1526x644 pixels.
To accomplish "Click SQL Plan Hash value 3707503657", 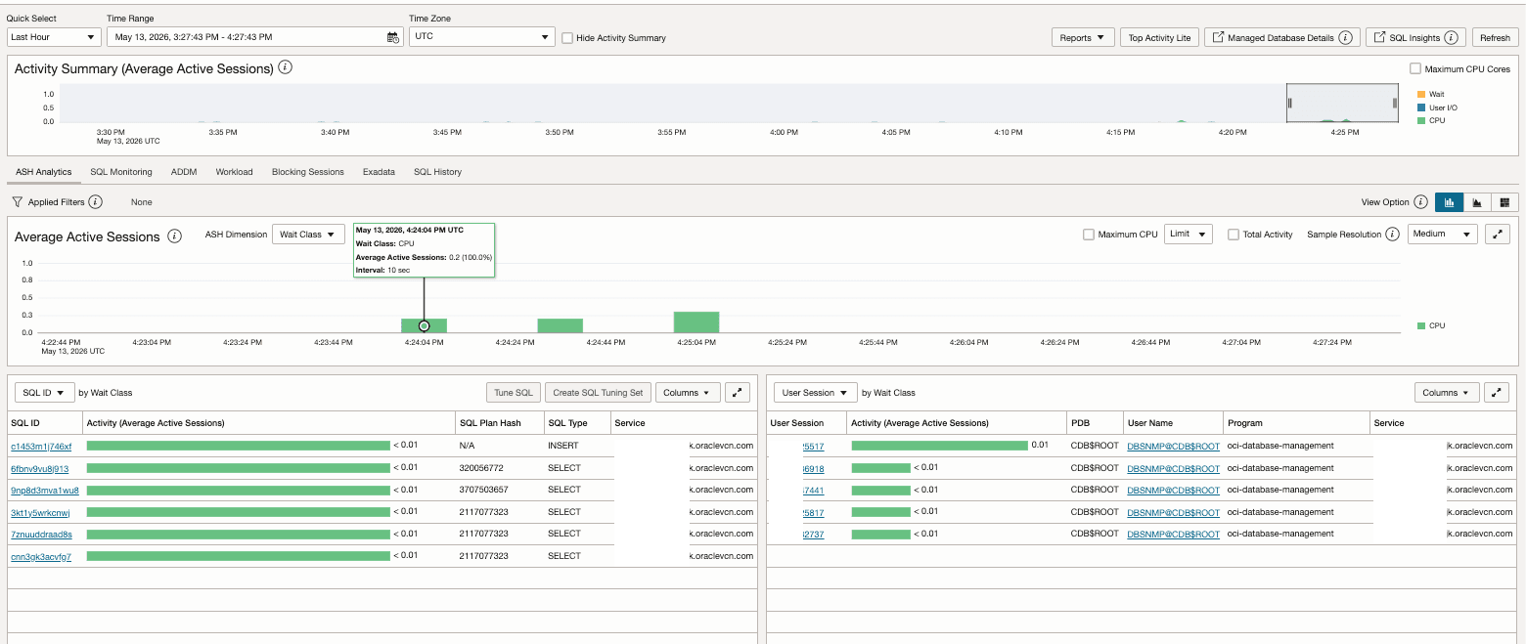I will [x=483, y=490].
